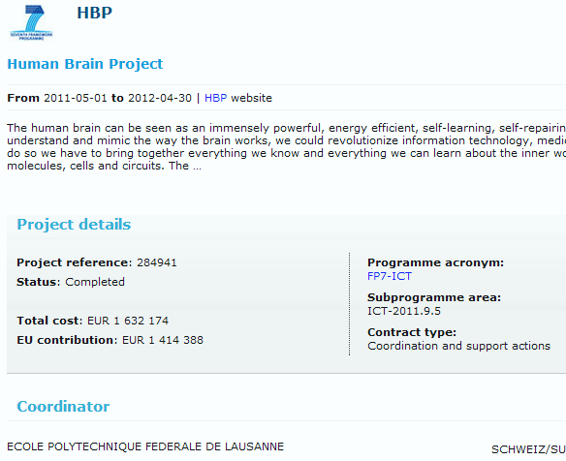Click the Human Brain Project title
The height and width of the screenshot is (461, 566).
pos(85,64)
